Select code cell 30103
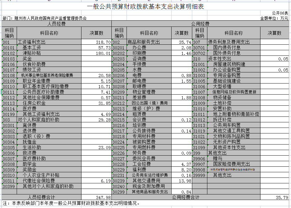Image resolution: width=291 pixels, height=208 pixels. tap(9, 59)
